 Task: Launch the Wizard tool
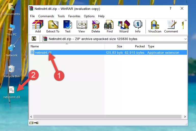(x=124, y=26)
